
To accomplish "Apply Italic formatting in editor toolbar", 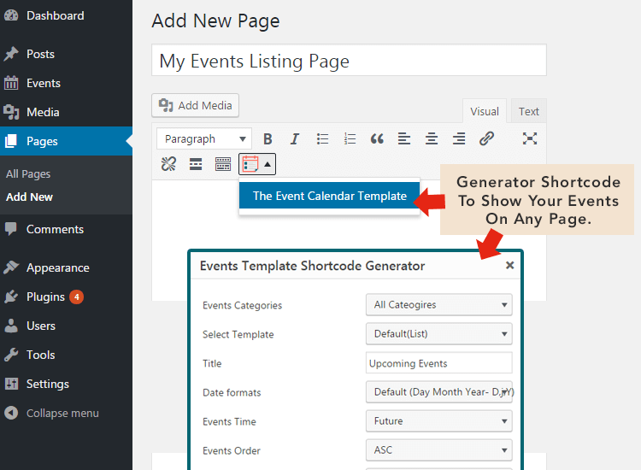I will (295, 138).
